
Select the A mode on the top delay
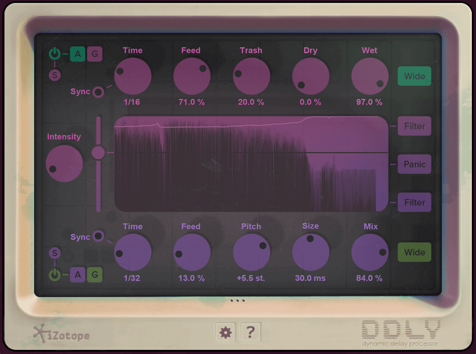point(78,54)
